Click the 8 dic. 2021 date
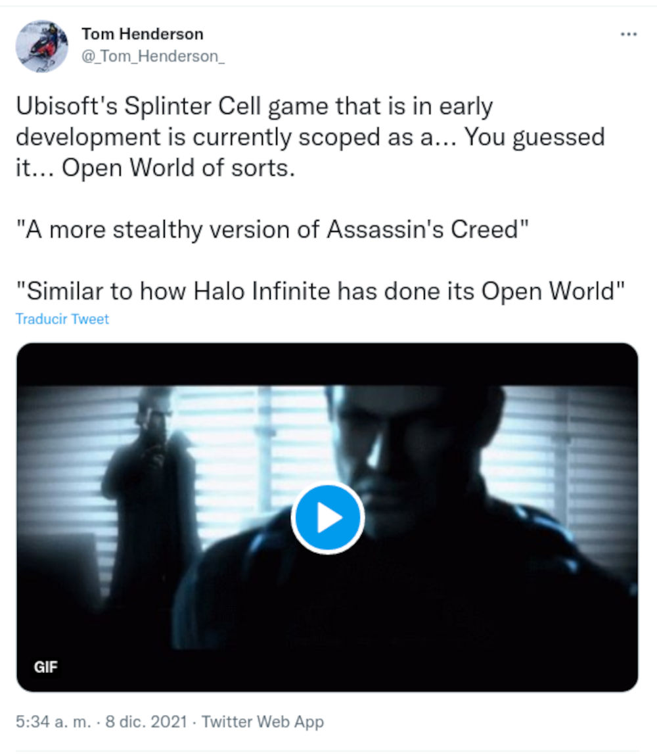The width and height of the screenshot is (657, 755). (x=147, y=721)
